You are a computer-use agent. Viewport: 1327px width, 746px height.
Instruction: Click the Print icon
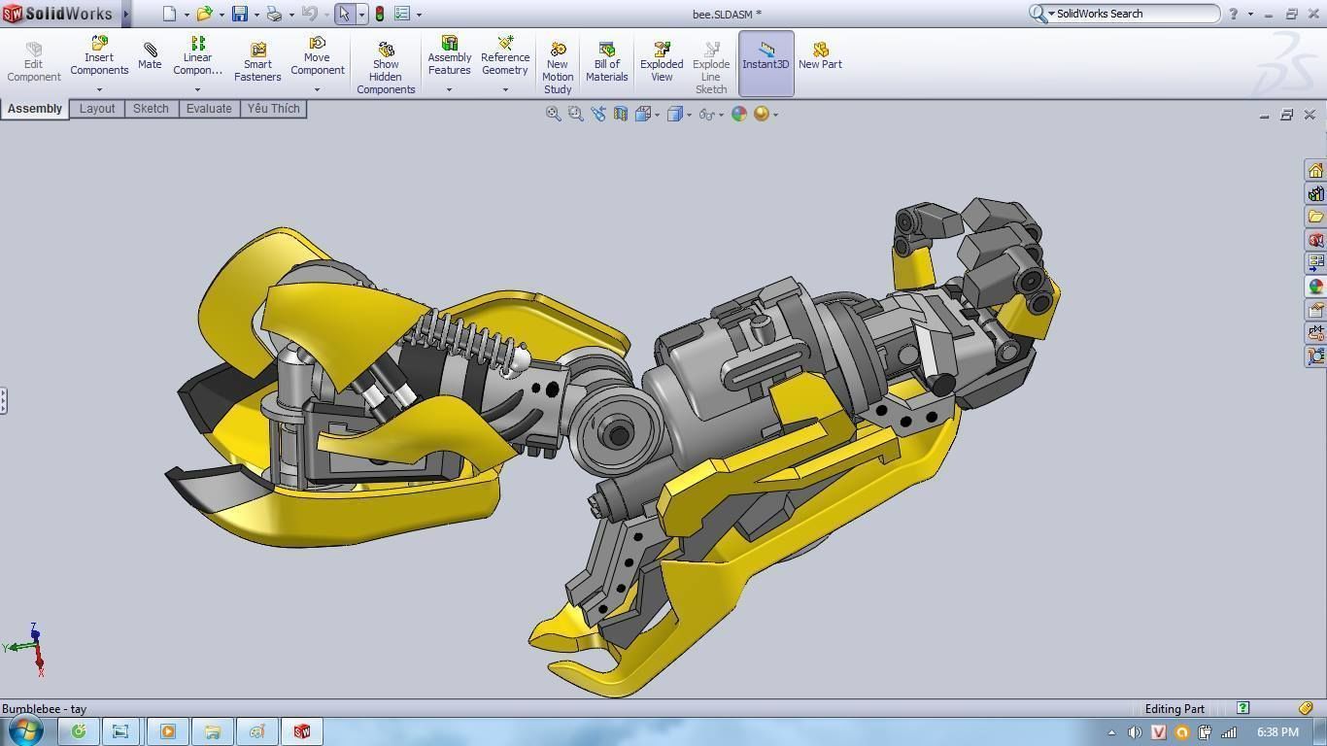[274, 14]
